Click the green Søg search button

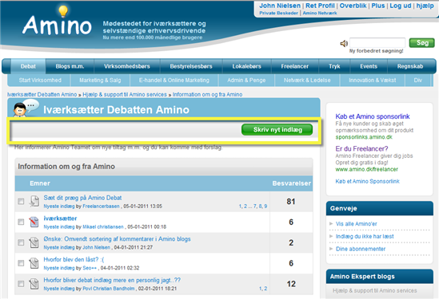pyautogui.click(x=422, y=43)
